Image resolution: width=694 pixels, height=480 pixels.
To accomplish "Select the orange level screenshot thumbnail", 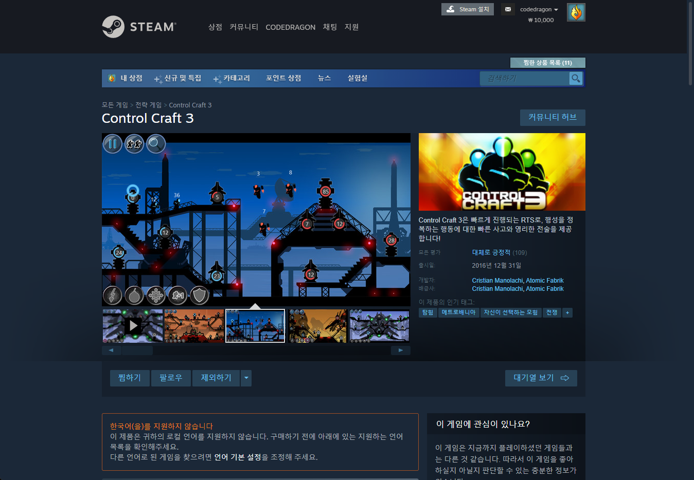I will point(194,325).
